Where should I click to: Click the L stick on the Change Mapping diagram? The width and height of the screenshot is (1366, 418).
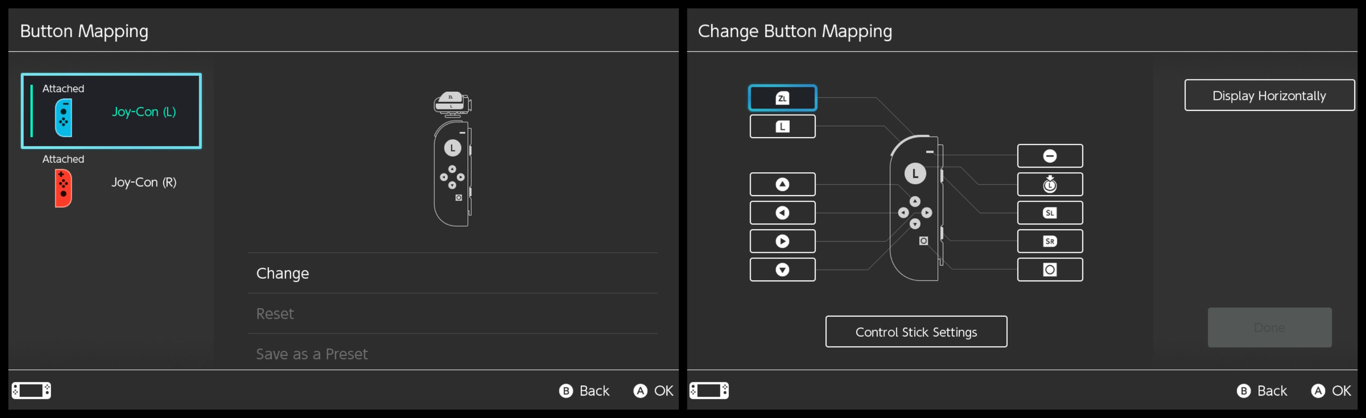point(915,174)
